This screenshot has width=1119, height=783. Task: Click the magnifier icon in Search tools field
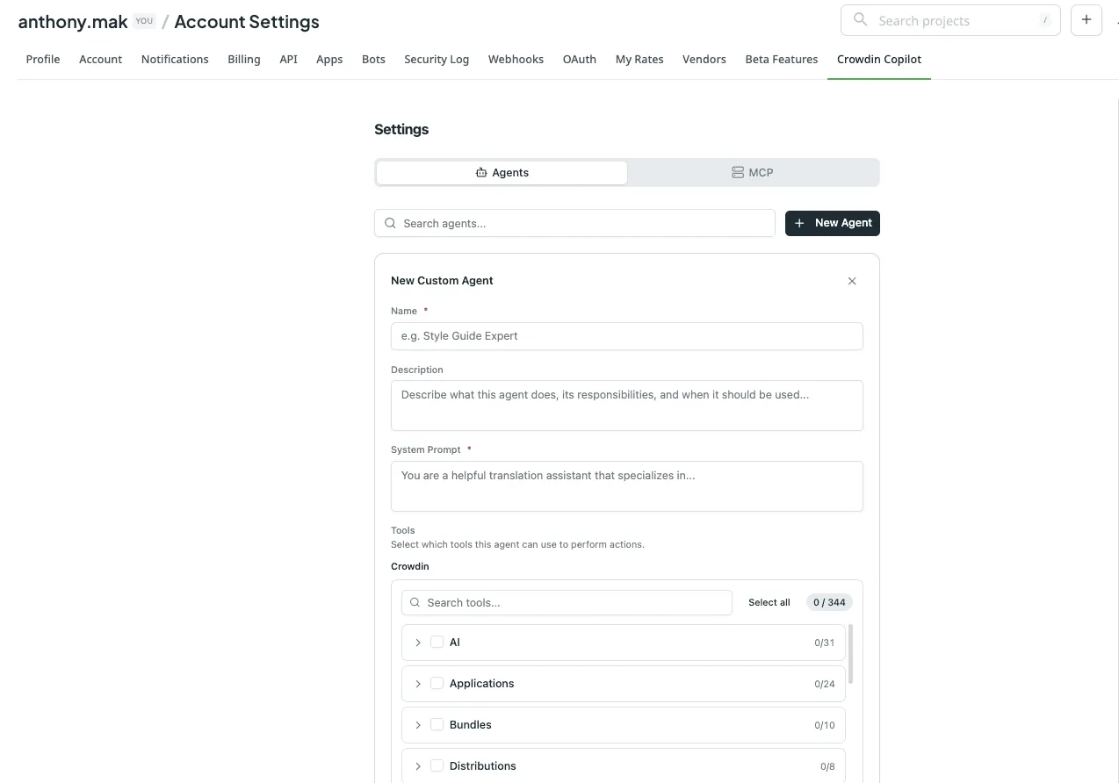414,602
